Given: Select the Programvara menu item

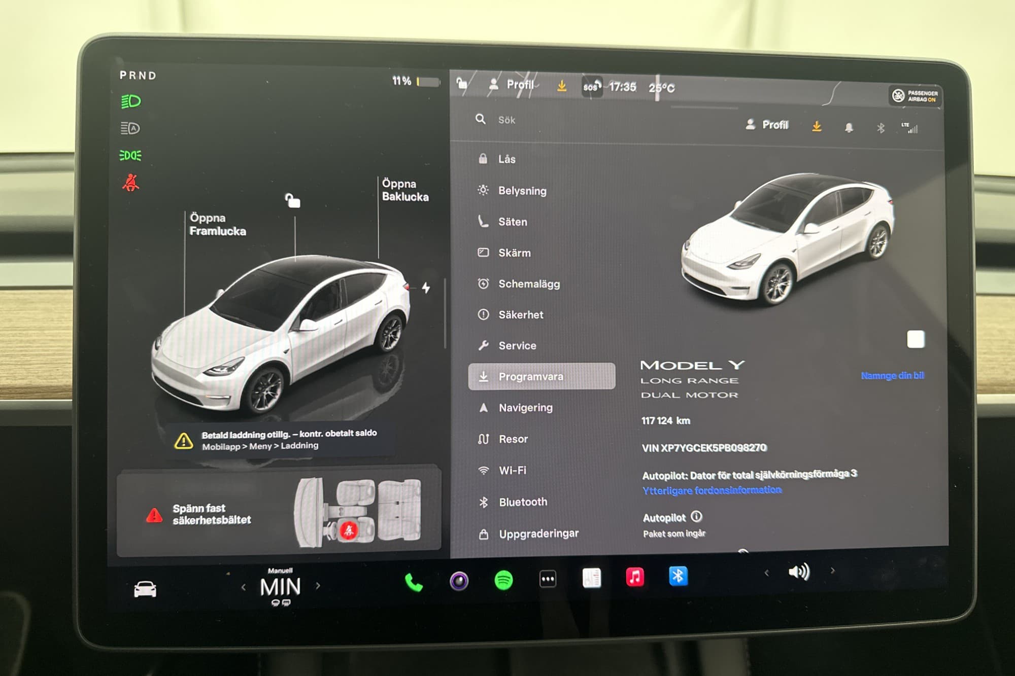Looking at the screenshot, I should coord(542,376).
